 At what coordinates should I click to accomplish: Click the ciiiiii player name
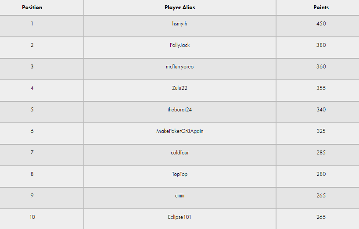[180, 196]
